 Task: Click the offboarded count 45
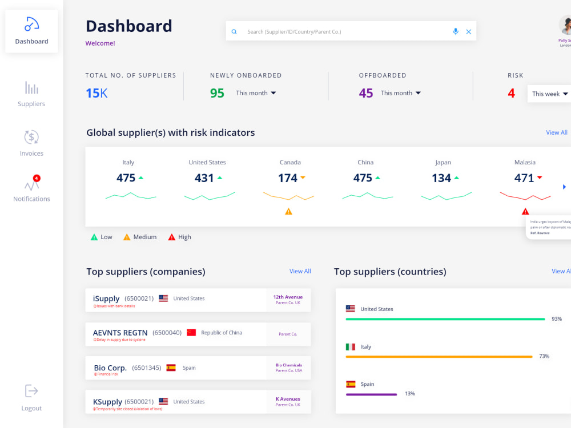(x=366, y=93)
